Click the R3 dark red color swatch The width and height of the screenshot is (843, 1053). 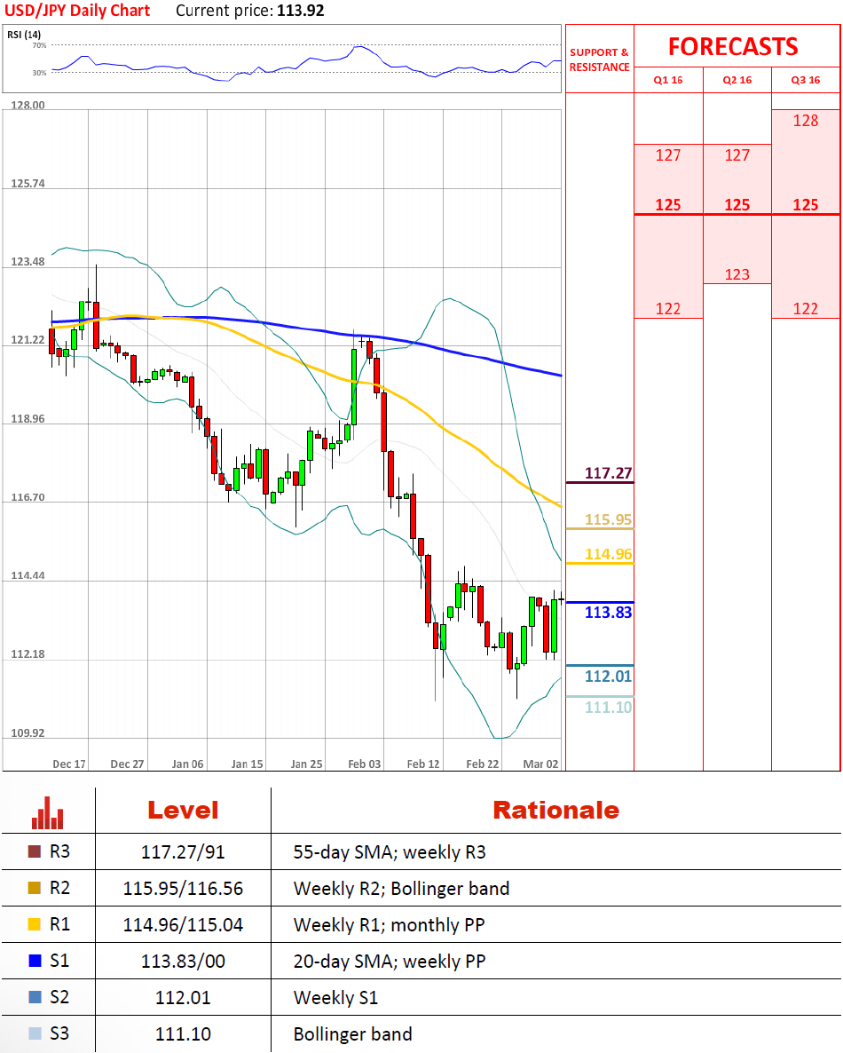[x=35, y=851]
